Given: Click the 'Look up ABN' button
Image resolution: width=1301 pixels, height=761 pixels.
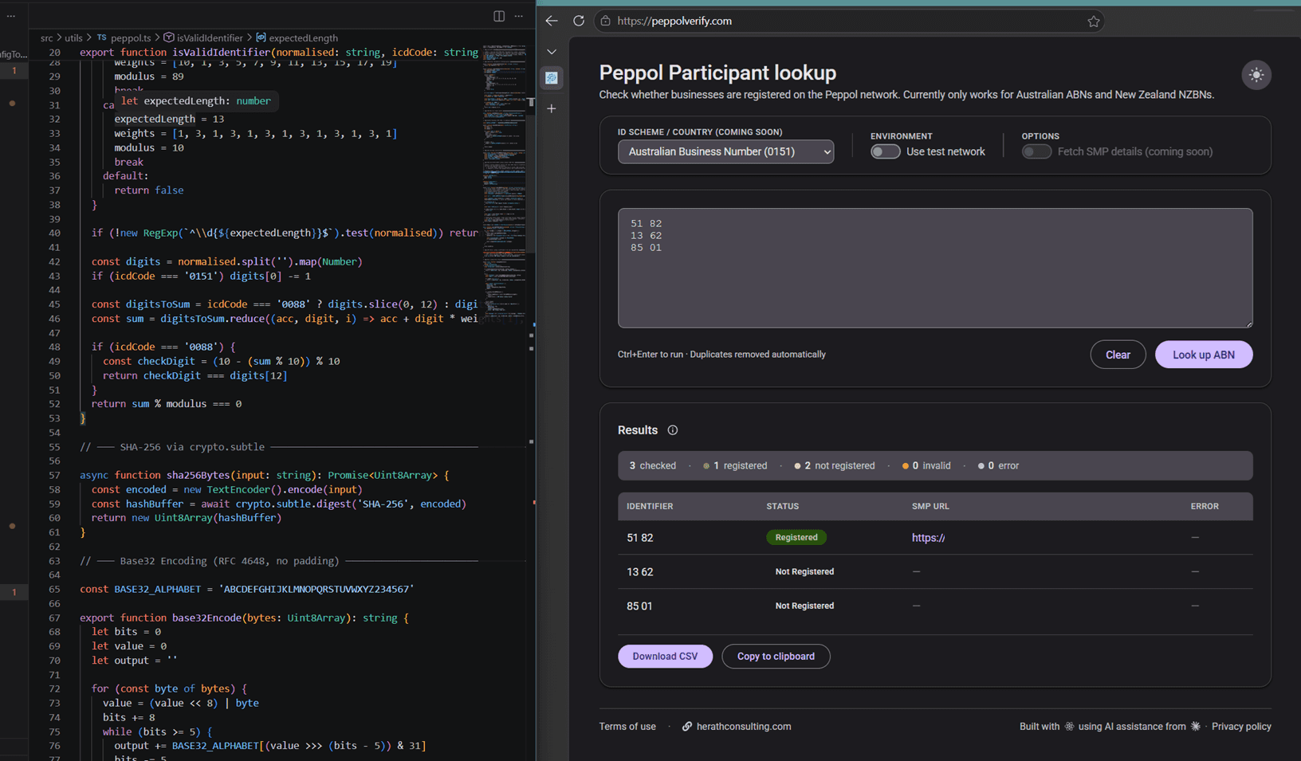Looking at the screenshot, I should pyautogui.click(x=1204, y=355).
